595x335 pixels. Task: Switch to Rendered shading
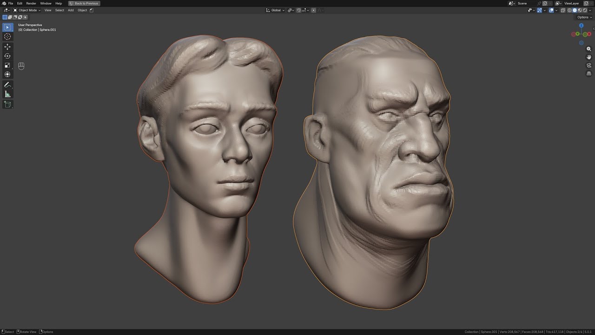(x=585, y=10)
